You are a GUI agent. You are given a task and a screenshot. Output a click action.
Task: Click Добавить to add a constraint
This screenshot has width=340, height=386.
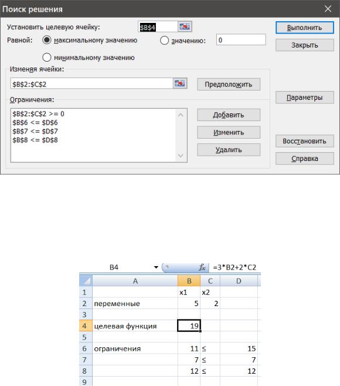229,115
